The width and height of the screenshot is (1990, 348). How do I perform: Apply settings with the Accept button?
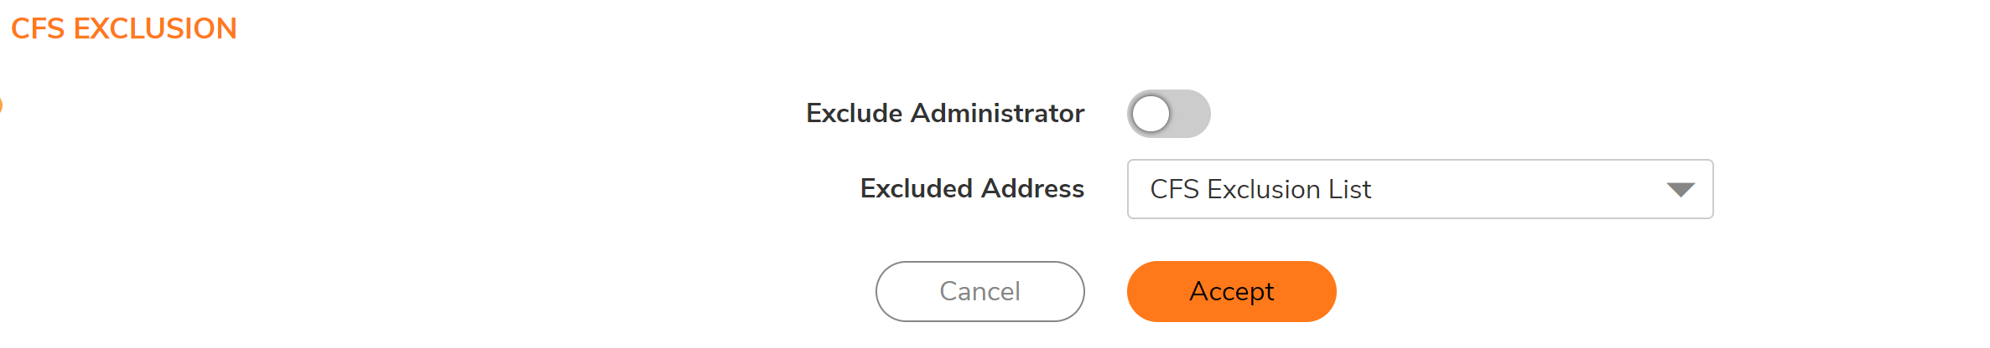[1231, 291]
